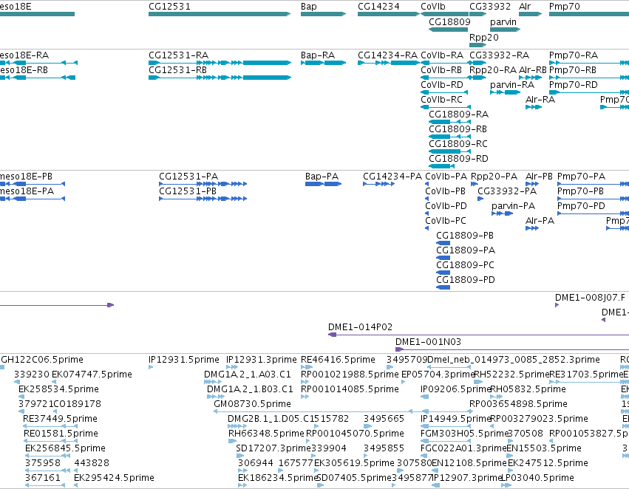This screenshot has width=629, height=489.
Task: Select transcript CG14234-RA
Action: pyautogui.click(x=388, y=63)
